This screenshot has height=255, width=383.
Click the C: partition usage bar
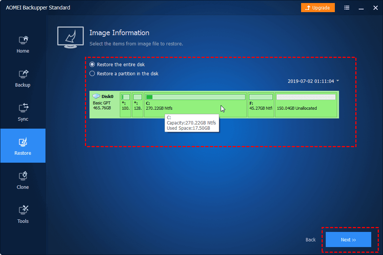pyautogui.click(x=195, y=97)
